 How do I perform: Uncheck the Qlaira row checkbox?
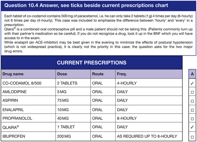click(192, 127)
